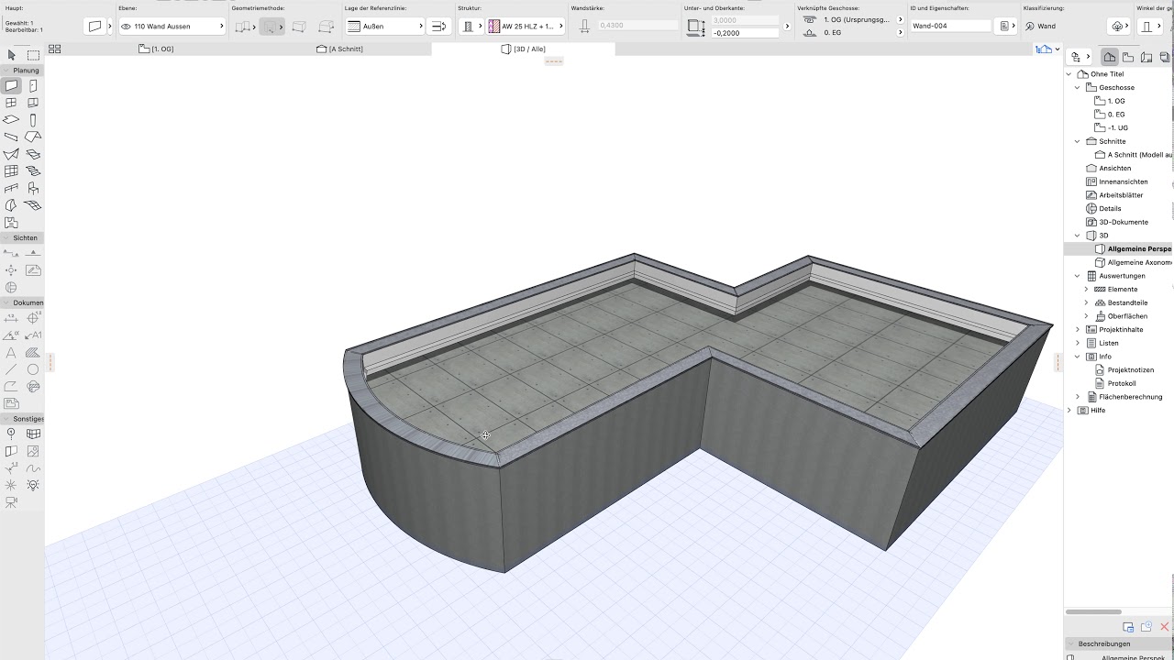The height and width of the screenshot is (660, 1174).
Task: Activate the Zone tool
Action: 11,223
